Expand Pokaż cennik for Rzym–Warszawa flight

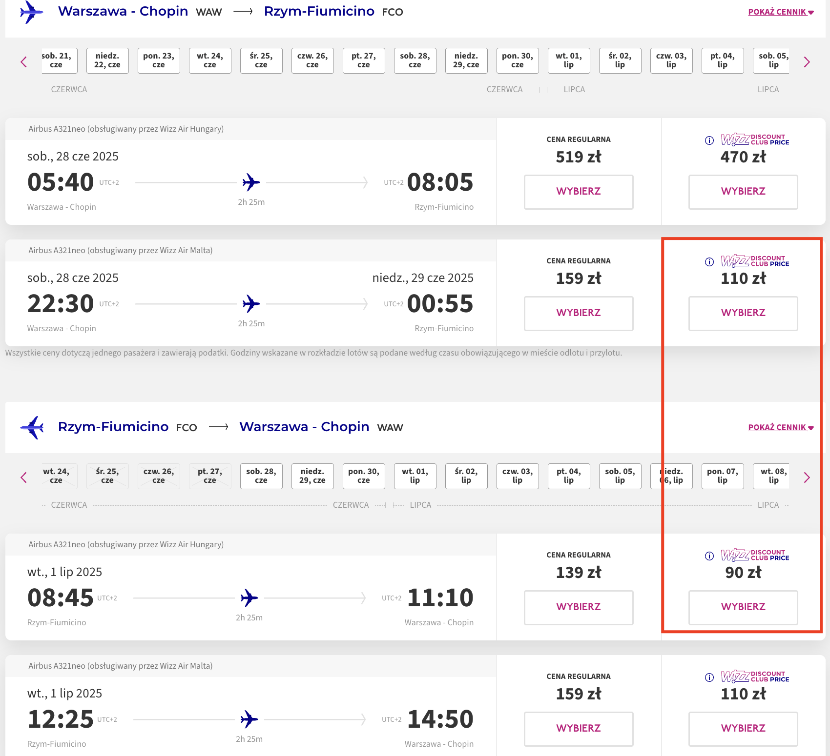point(780,428)
